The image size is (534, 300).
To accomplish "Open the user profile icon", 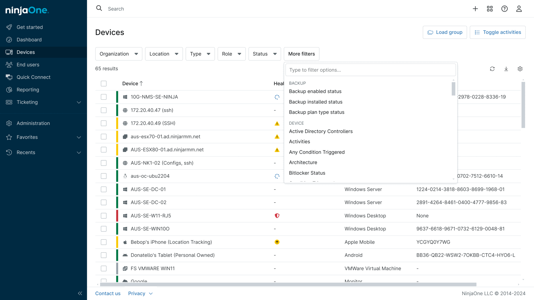I will pos(519,9).
